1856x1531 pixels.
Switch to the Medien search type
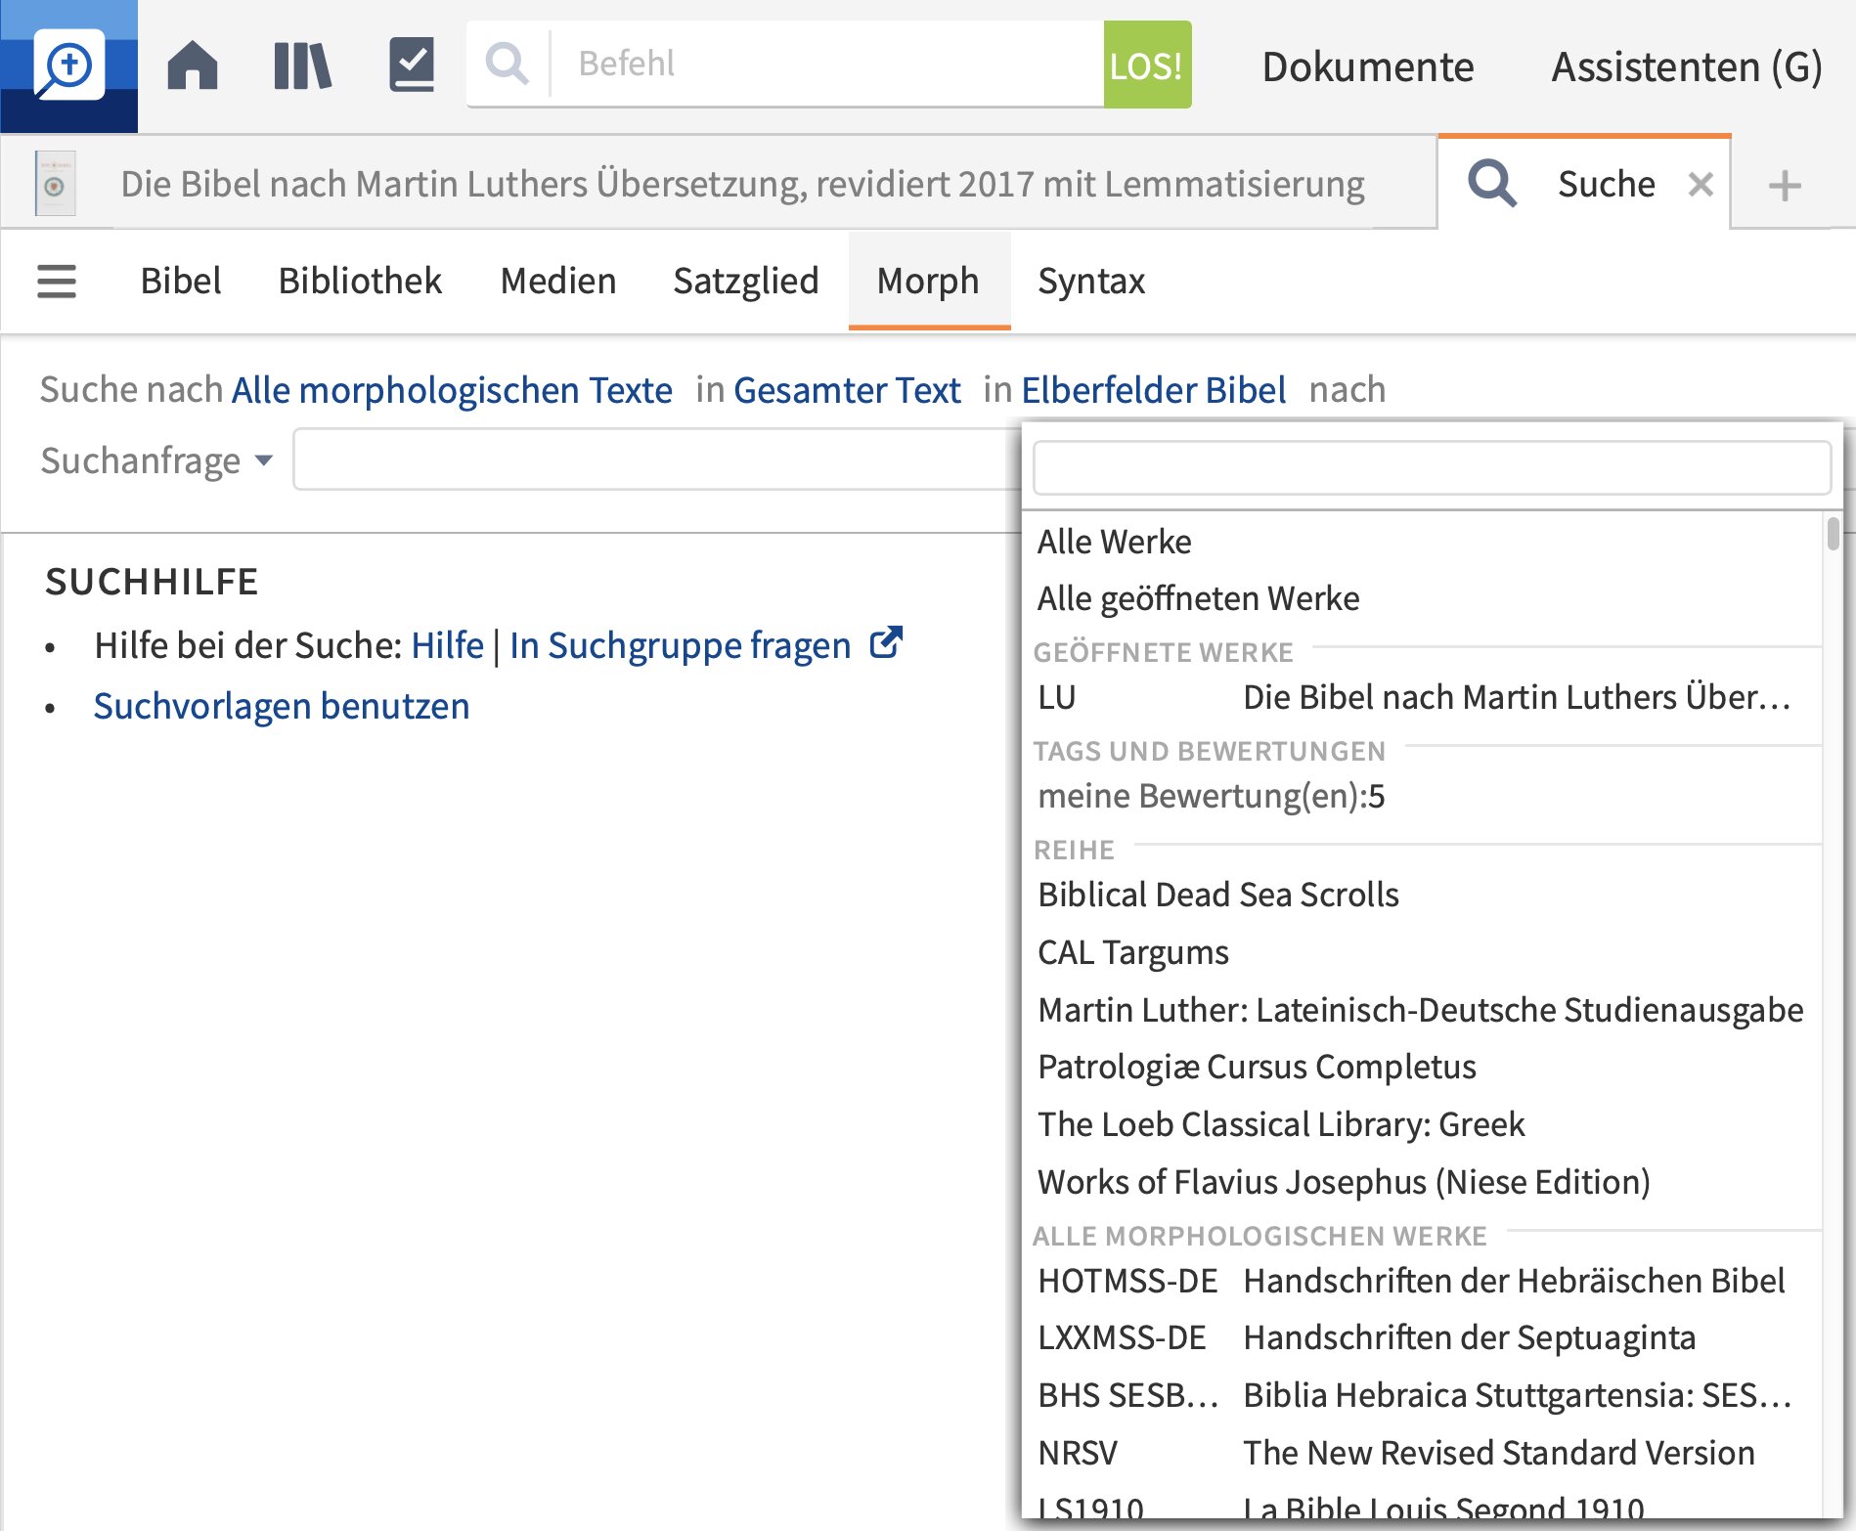pyautogui.click(x=558, y=281)
